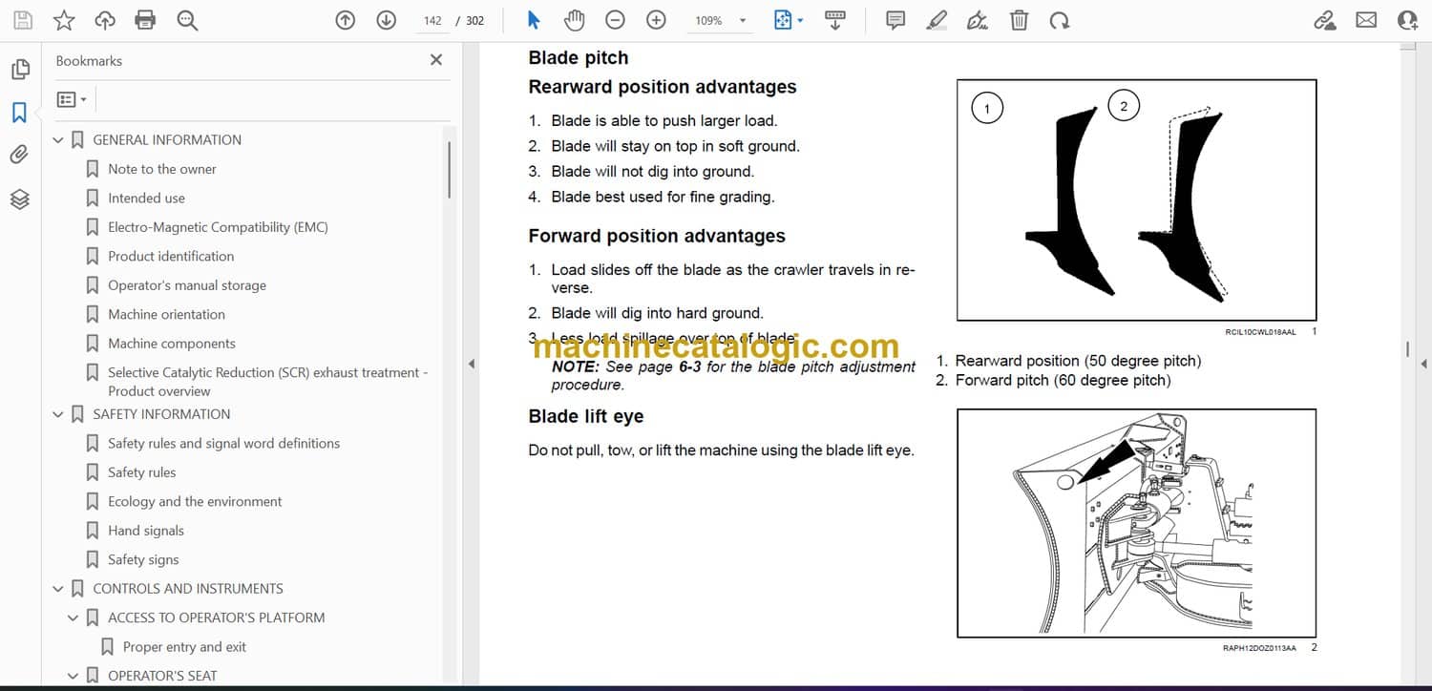The image size is (1432, 691).
Task: Click the current page number field
Action: point(432,20)
